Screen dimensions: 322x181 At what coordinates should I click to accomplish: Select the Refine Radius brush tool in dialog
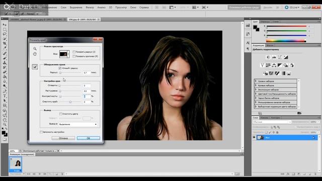pos(35,67)
